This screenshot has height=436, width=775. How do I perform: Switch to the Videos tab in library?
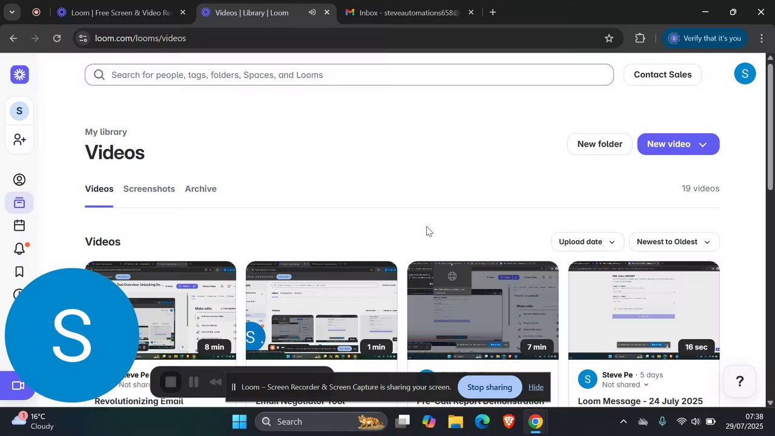99,189
